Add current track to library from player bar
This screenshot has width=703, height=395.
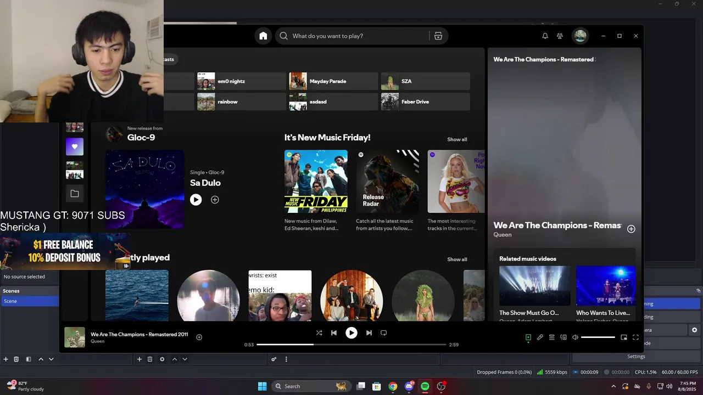pyautogui.click(x=199, y=337)
